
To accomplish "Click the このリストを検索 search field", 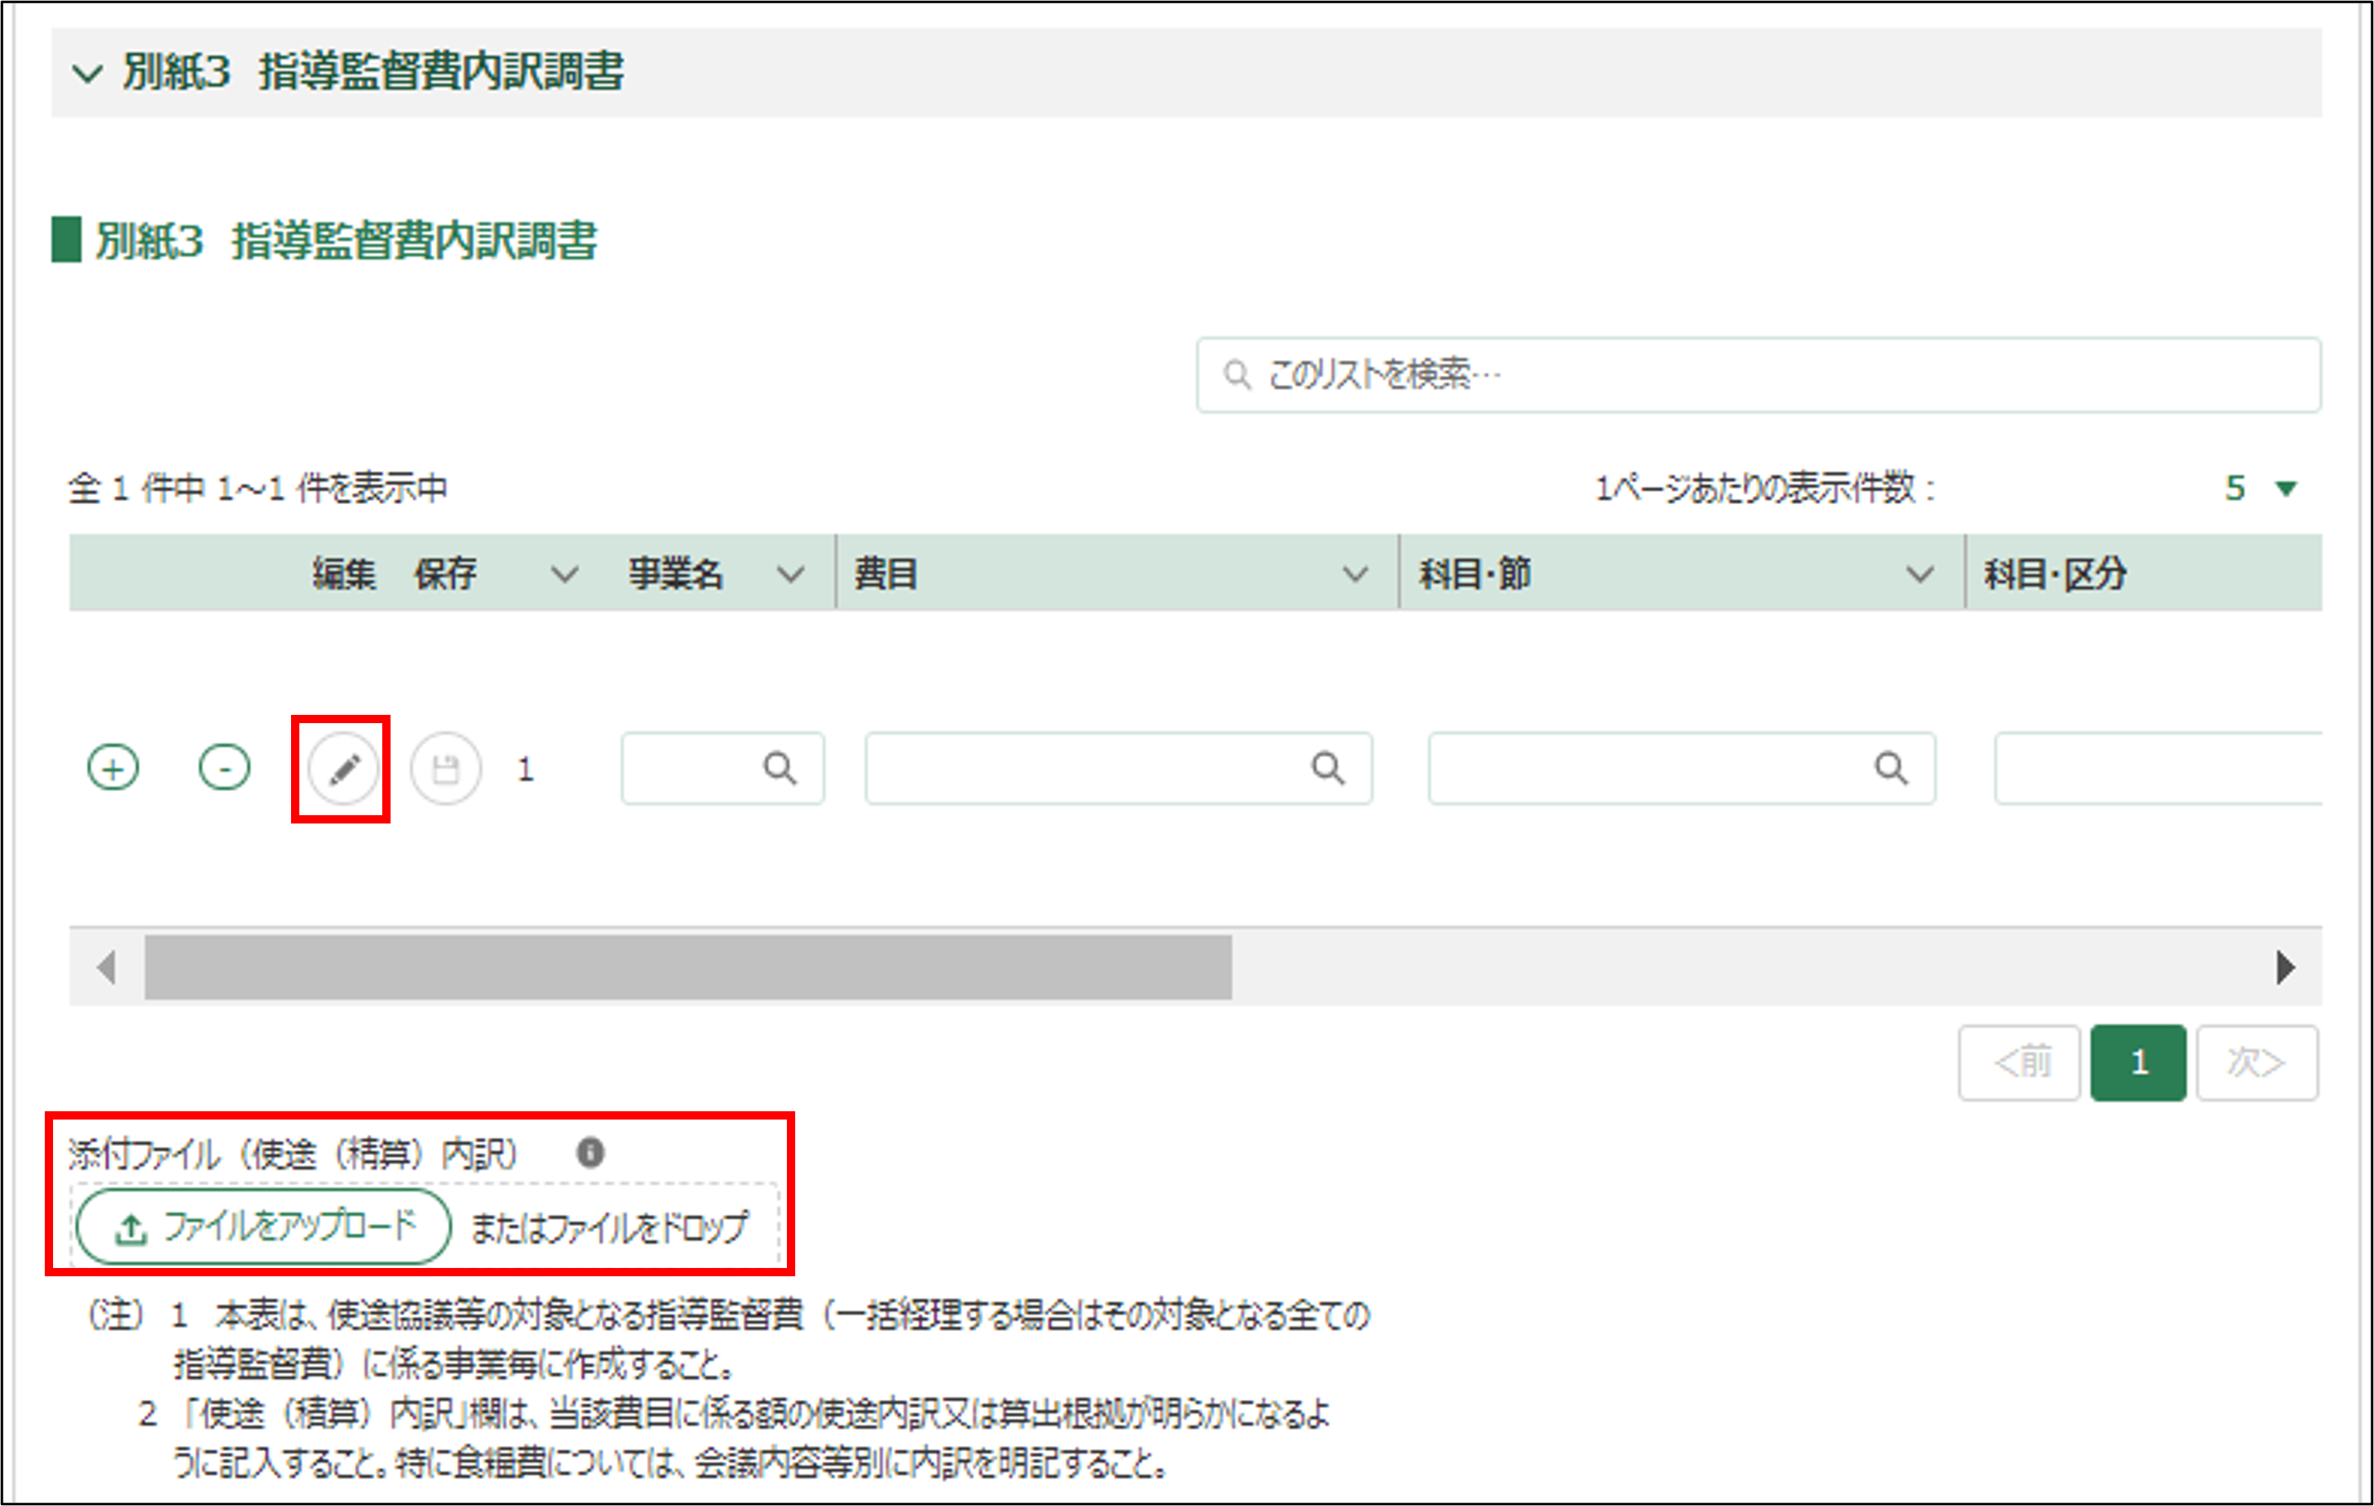I will pyautogui.click(x=1759, y=376).
